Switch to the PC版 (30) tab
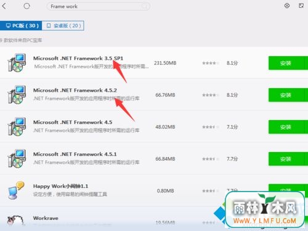The height and width of the screenshot is (231, 308). point(21,26)
